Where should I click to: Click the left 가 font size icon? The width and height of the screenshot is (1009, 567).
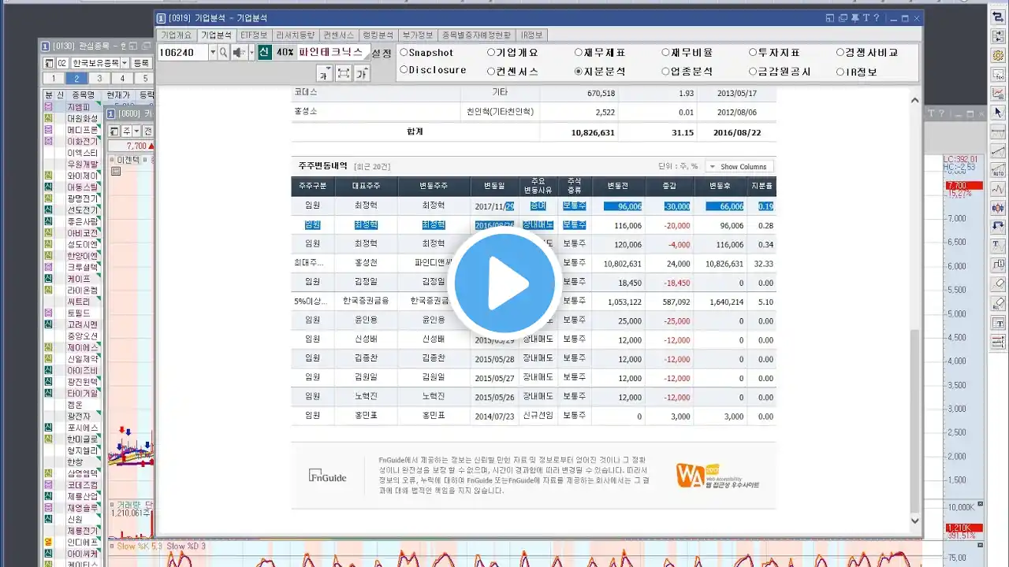tap(325, 73)
